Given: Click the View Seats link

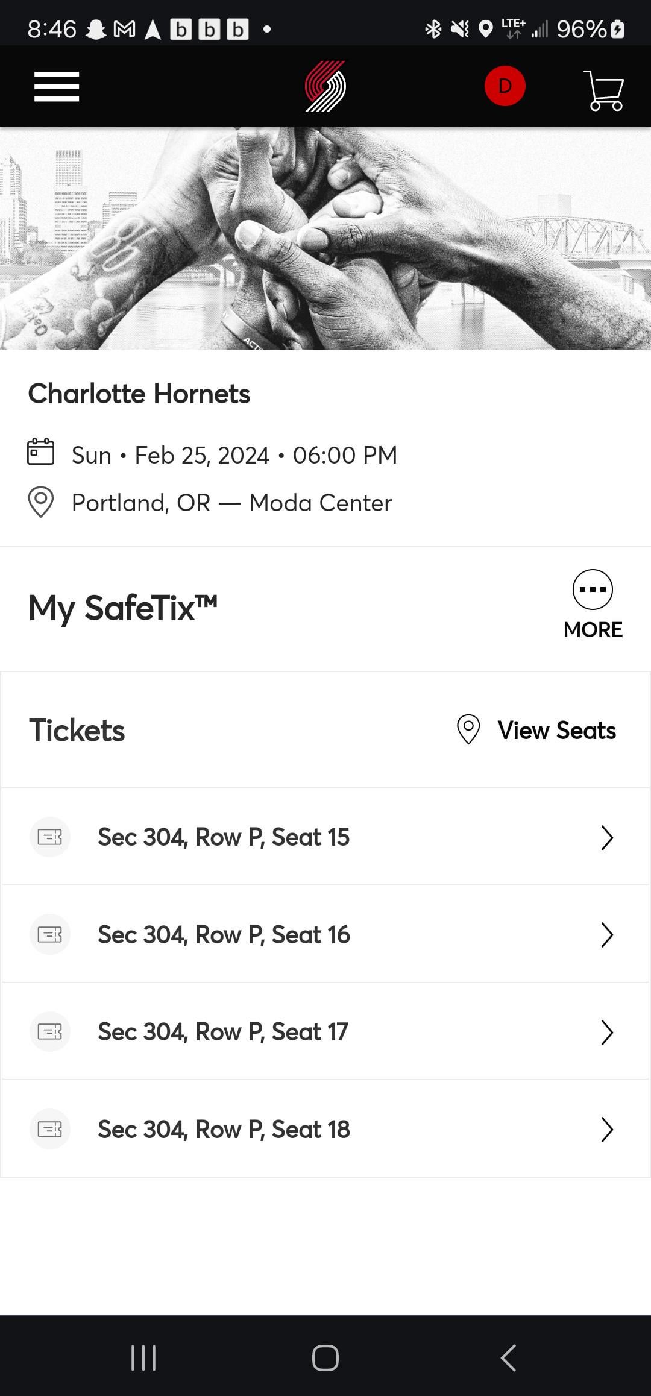Looking at the screenshot, I should click(556, 731).
